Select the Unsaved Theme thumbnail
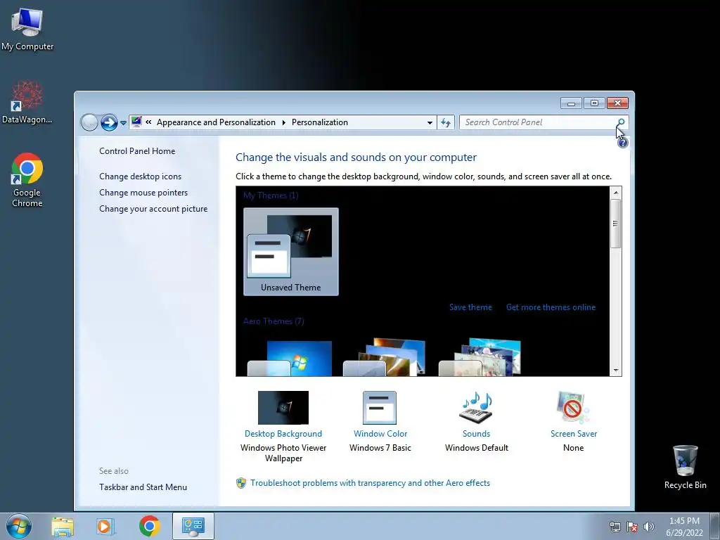 click(290, 252)
